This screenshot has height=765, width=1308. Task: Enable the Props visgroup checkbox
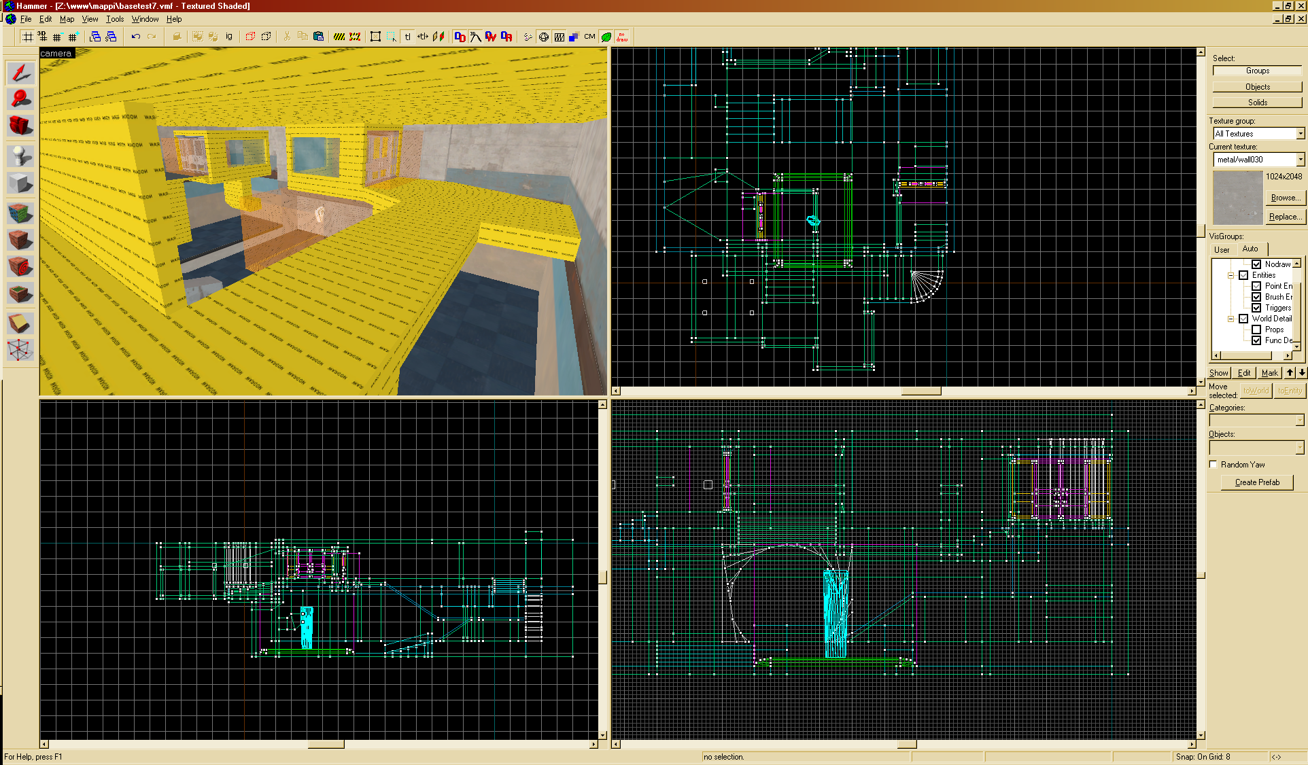(1256, 330)
